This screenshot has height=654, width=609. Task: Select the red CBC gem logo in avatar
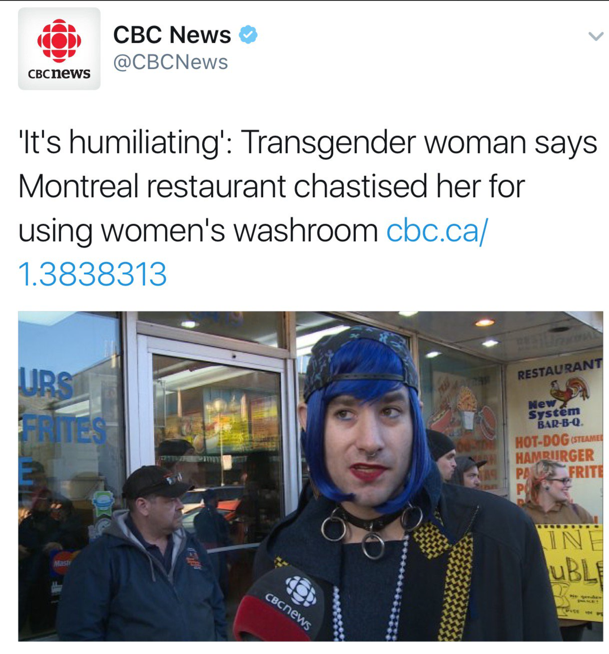59,40
